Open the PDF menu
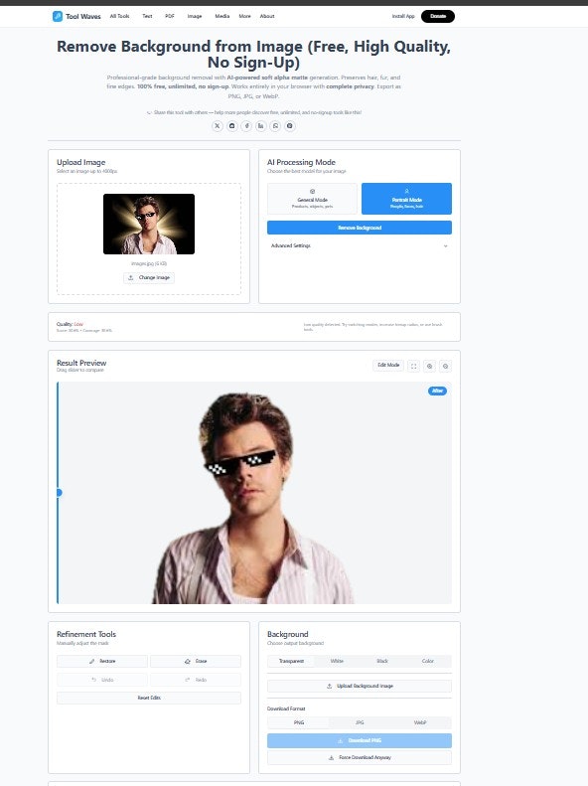The width and height of the screenshot is (588, 786). click(170, 16)
